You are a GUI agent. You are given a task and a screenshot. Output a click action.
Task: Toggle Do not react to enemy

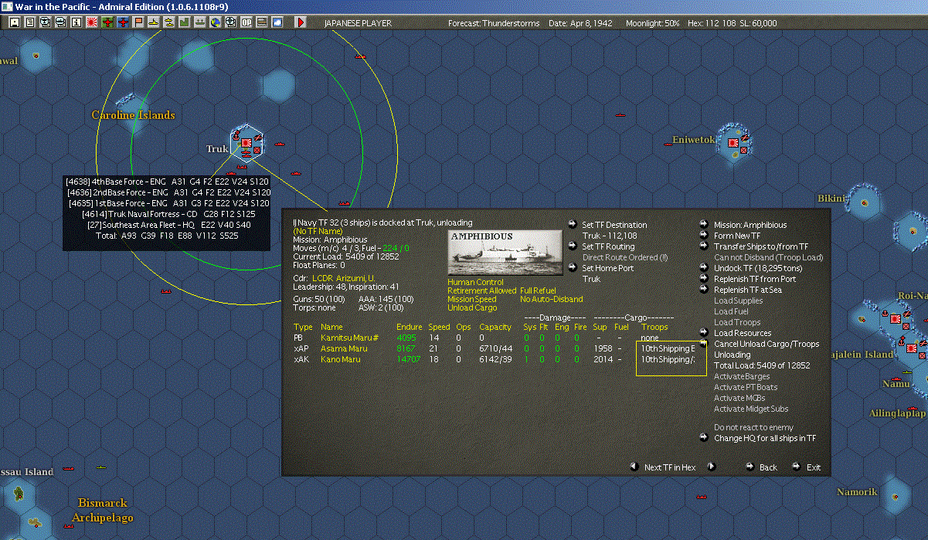tap(753, 427)
